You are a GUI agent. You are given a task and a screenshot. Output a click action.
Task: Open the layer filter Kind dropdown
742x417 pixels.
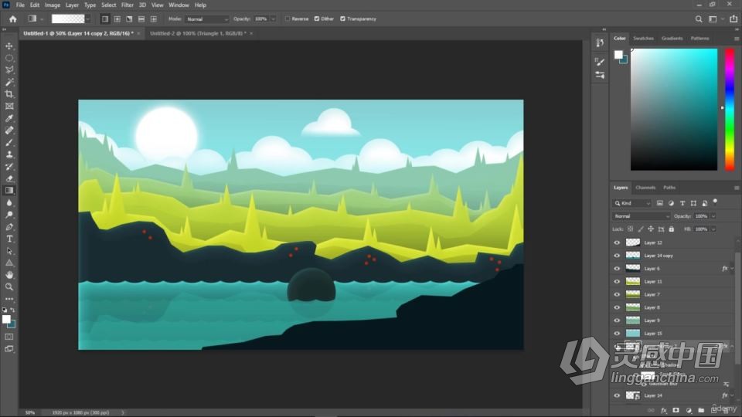tap(632, 203)
